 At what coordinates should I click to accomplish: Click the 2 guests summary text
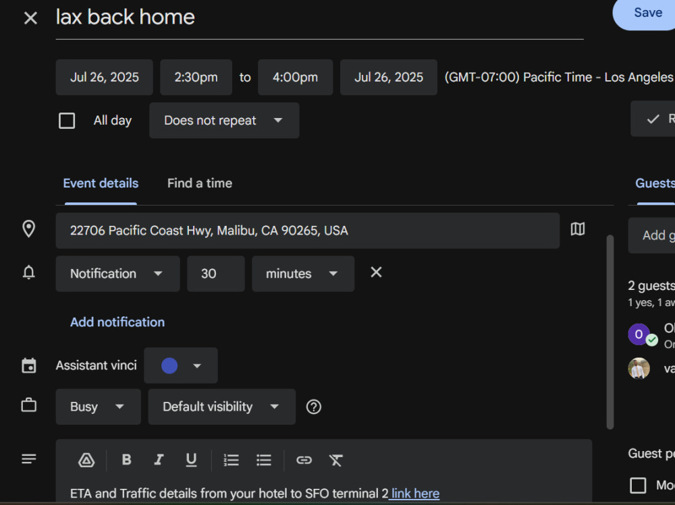point(651,286)
